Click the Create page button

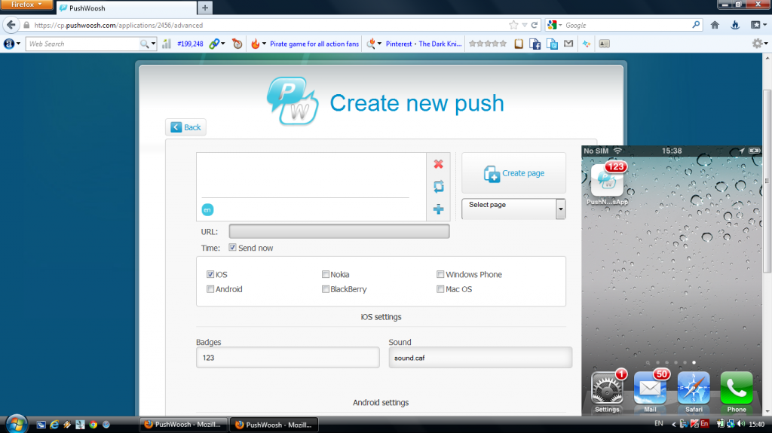click(x=513, y=172)
